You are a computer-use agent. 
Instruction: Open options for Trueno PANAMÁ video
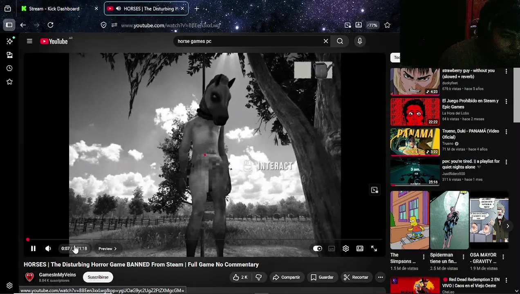(506, 132)
